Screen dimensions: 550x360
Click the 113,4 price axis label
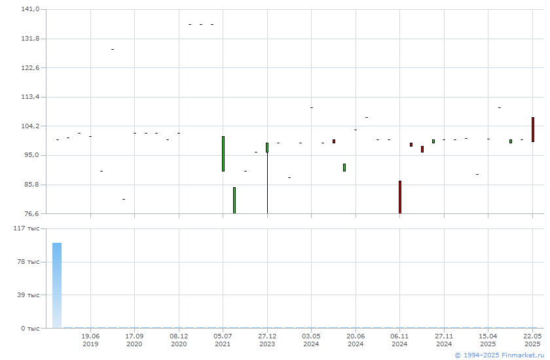pos(30,97)
